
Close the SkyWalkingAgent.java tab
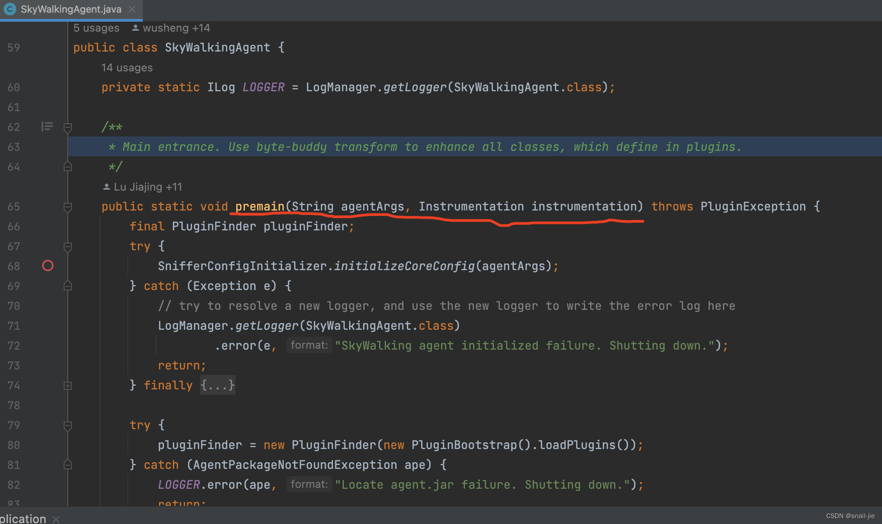132,9
